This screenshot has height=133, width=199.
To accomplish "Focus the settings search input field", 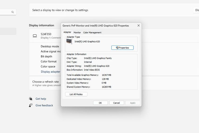I will coord(5,12).
